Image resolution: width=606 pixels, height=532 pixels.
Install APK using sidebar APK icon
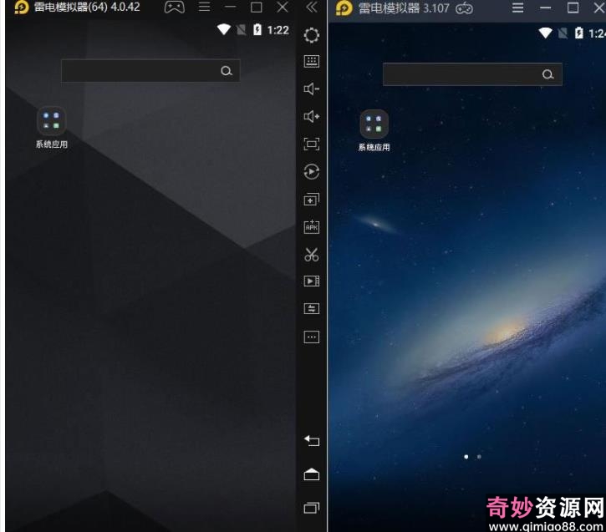312,226
